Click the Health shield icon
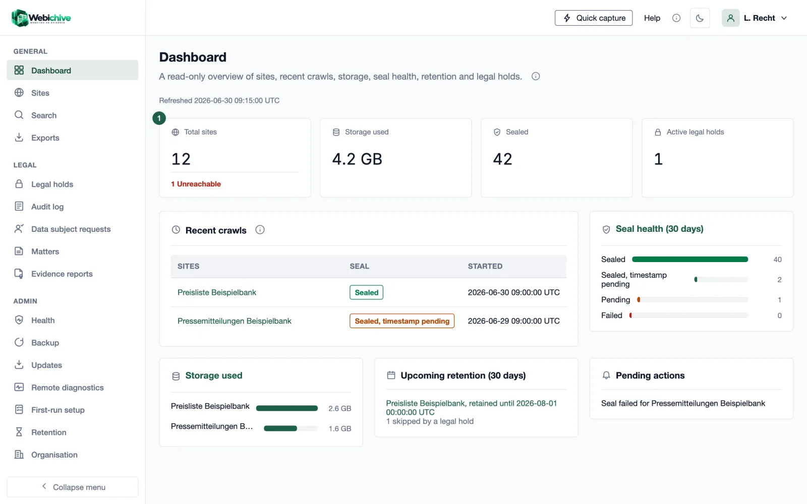 coord(19,320)
